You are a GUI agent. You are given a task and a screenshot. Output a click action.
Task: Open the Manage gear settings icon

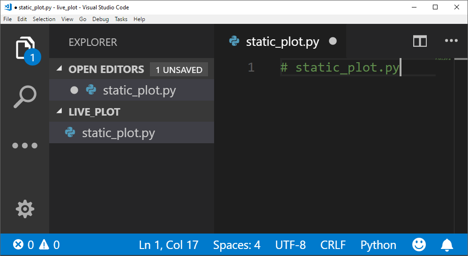[x=25, y=209]
